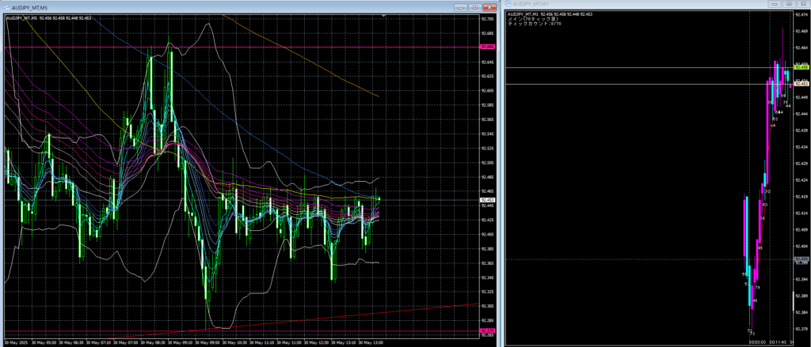Restore the AUDJPY_MT,M5 chart window
Viewport: 811px width, 347px height.
(x=474, y=7)
